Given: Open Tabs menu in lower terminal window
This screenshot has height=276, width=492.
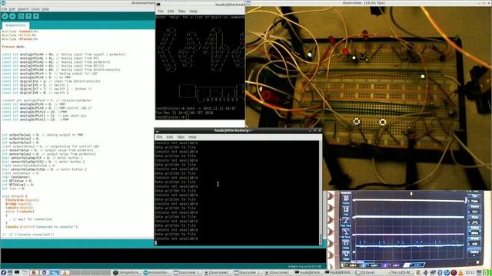Looking at the screenshot, I should point(181,136).
